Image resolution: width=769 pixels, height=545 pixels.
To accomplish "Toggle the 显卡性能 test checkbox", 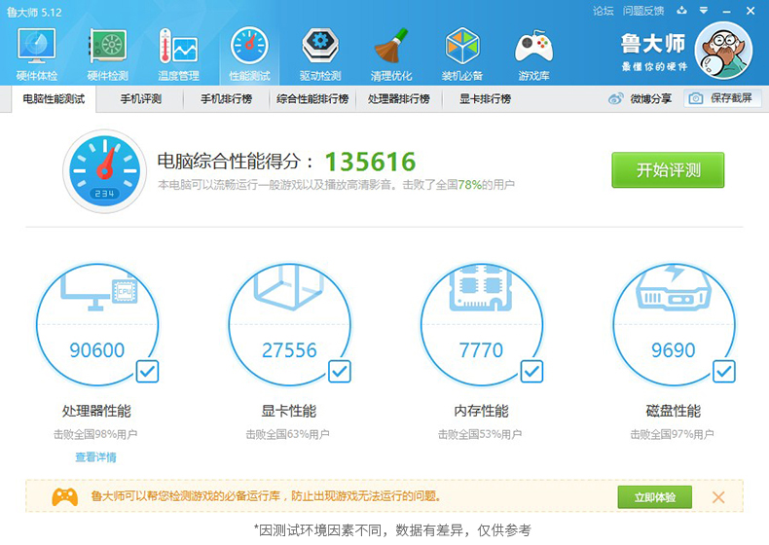I will point(339,371).
